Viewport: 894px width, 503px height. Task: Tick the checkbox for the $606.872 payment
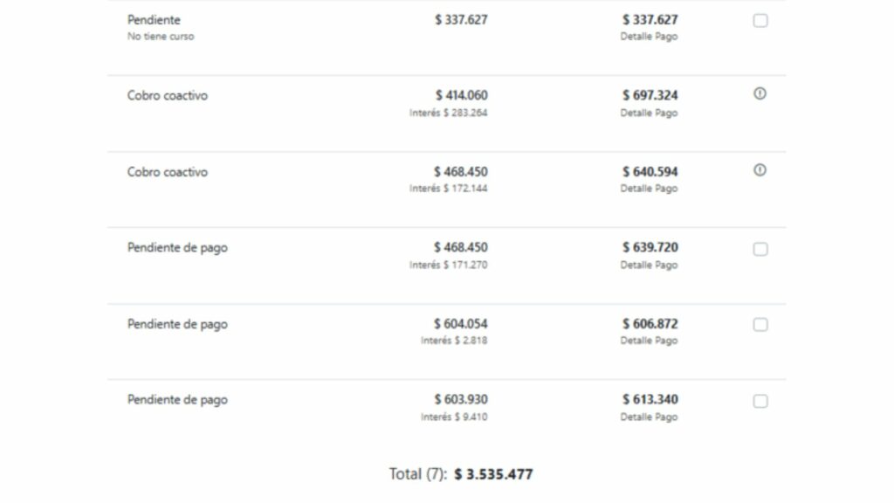[760, 325]
